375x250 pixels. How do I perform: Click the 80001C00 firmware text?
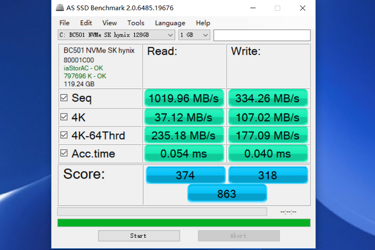(79, 60)
